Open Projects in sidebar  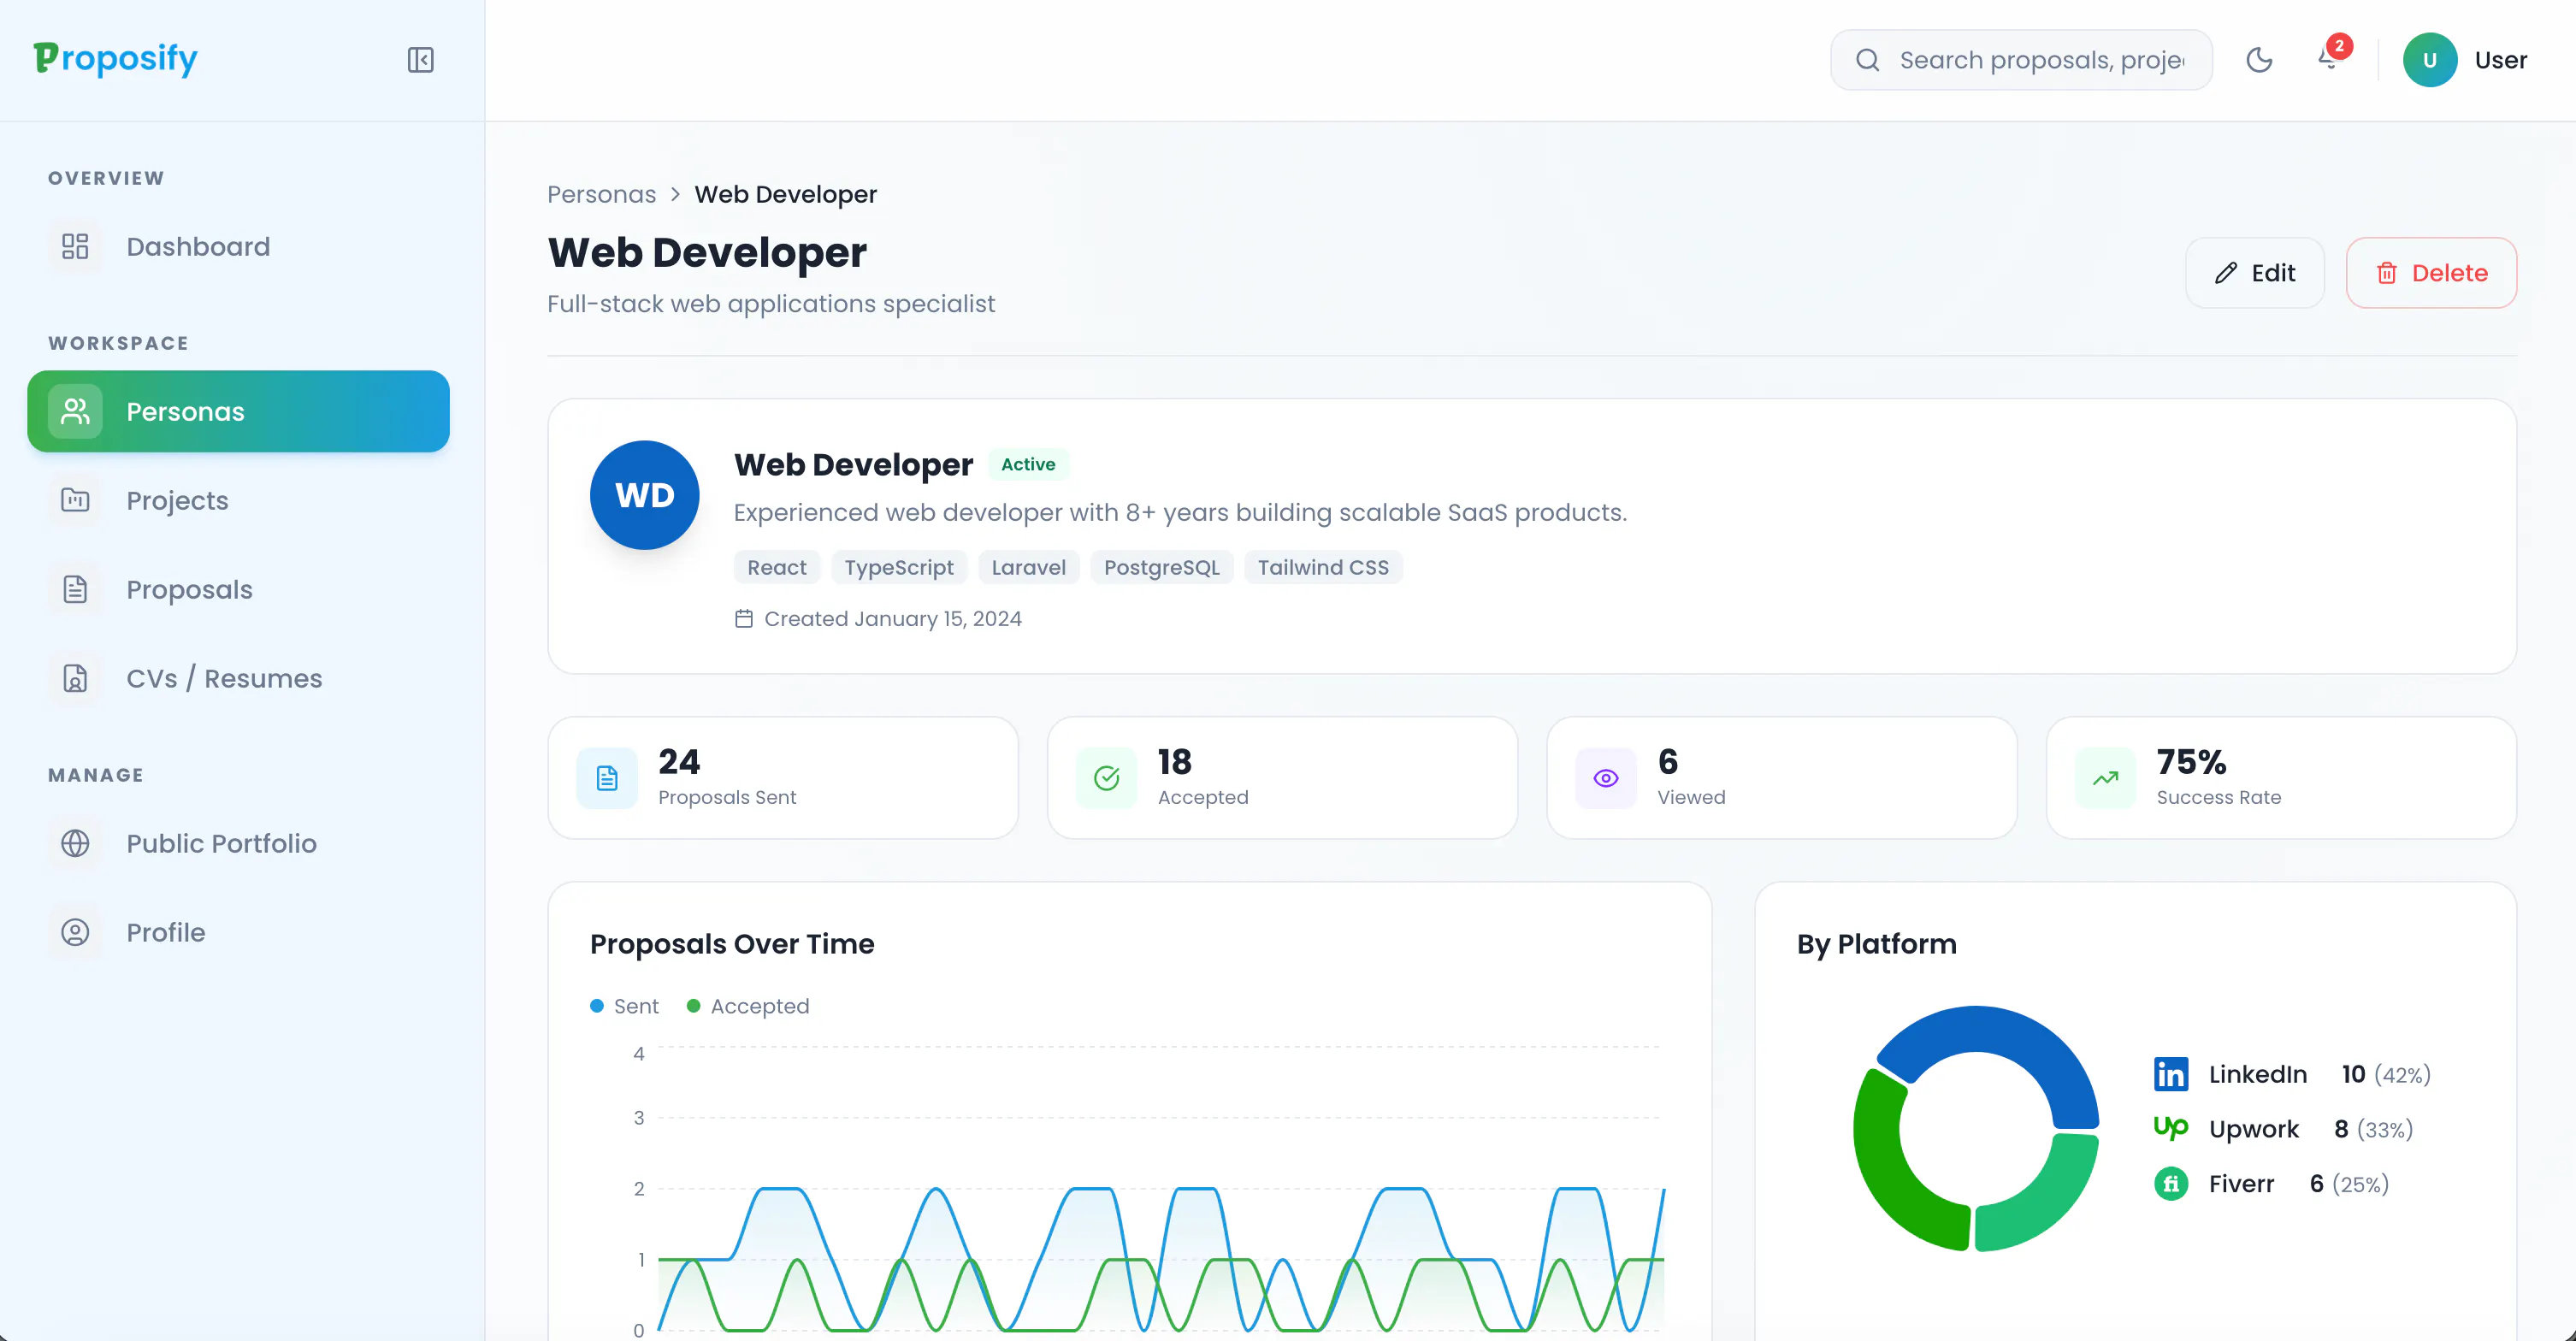coord(238,500)
